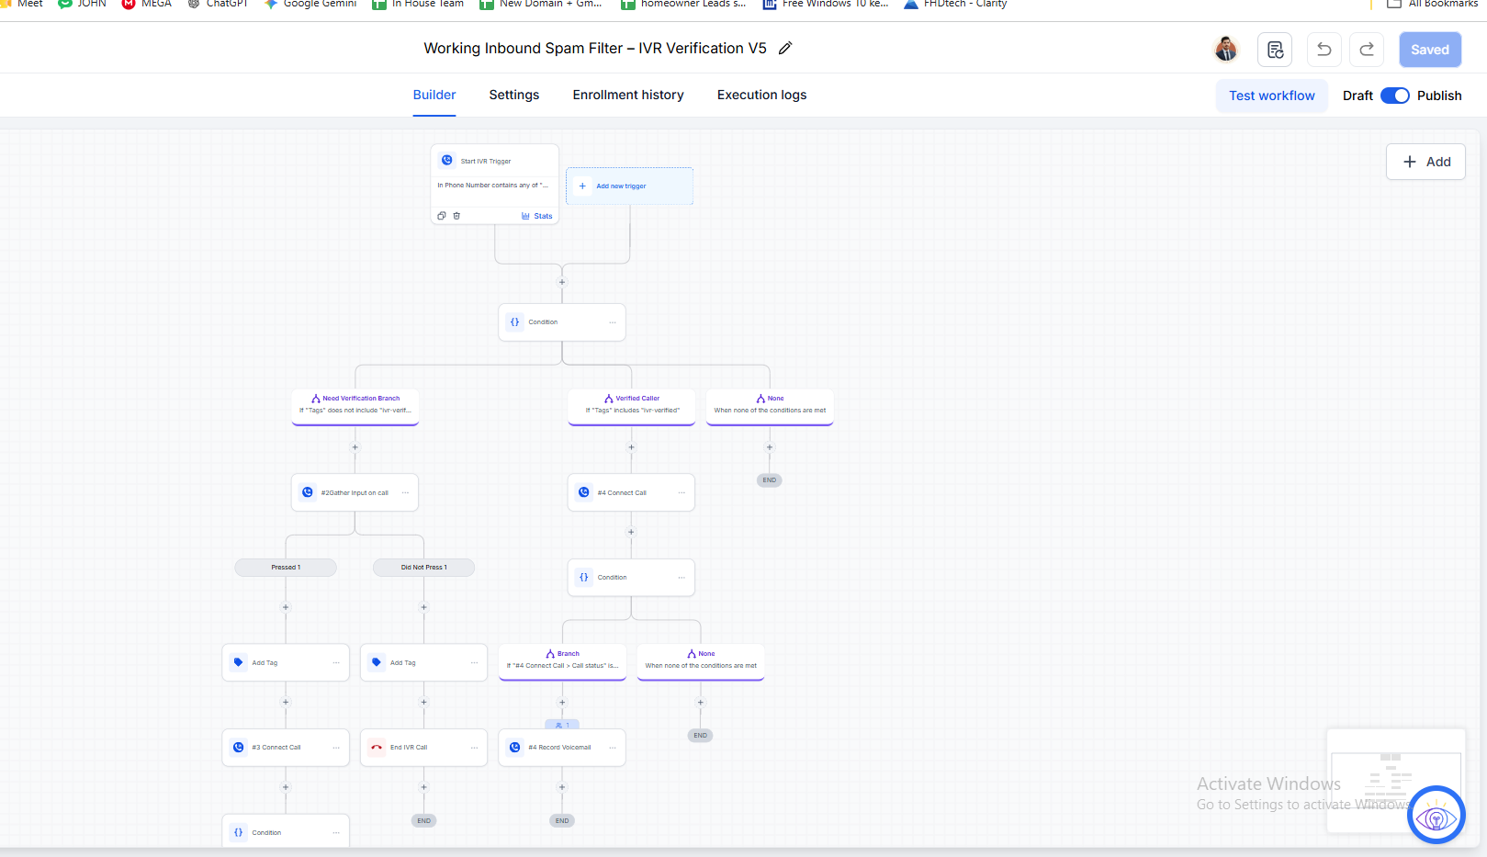Screen dimensions: 1487x857
Task: Add step below the trigger with plus
Action: (x=562, y=282)
